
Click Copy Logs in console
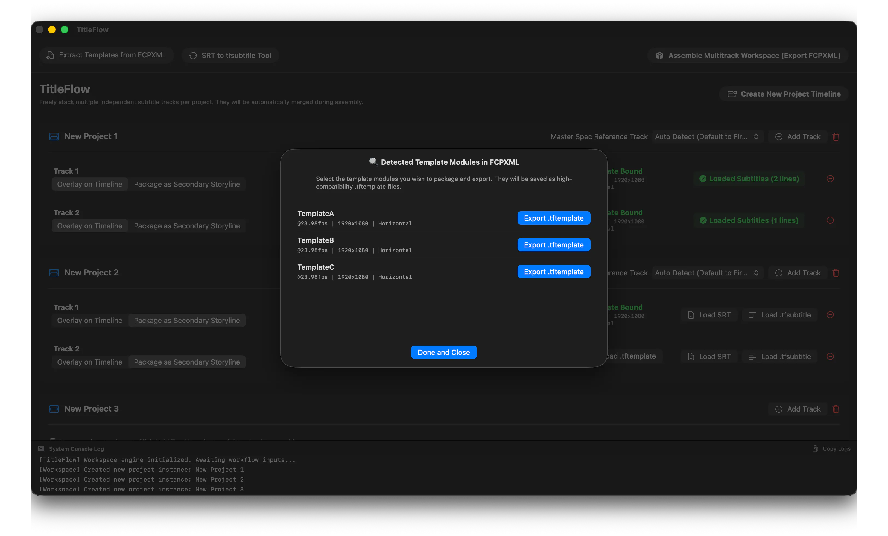point(831,449)
